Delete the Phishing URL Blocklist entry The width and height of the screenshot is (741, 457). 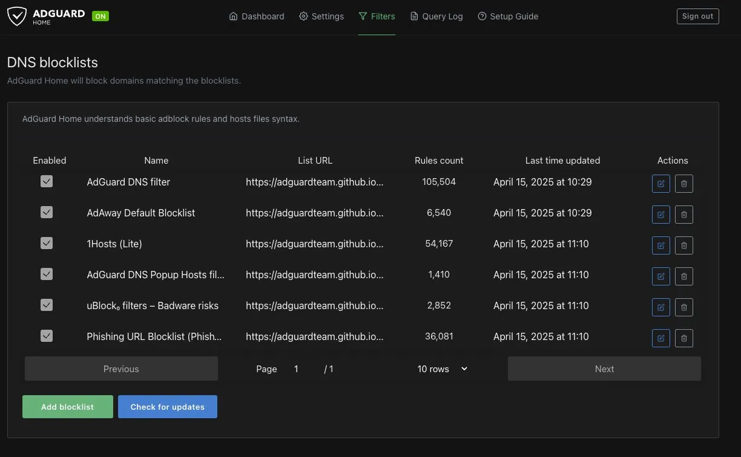pos(683,338)
